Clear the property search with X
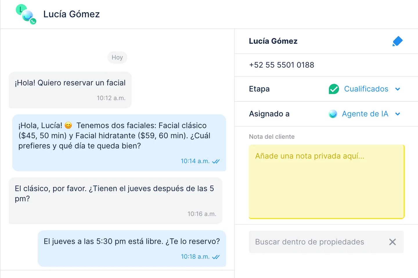Viewport: 418px width, 278px height. click(392, 242)
